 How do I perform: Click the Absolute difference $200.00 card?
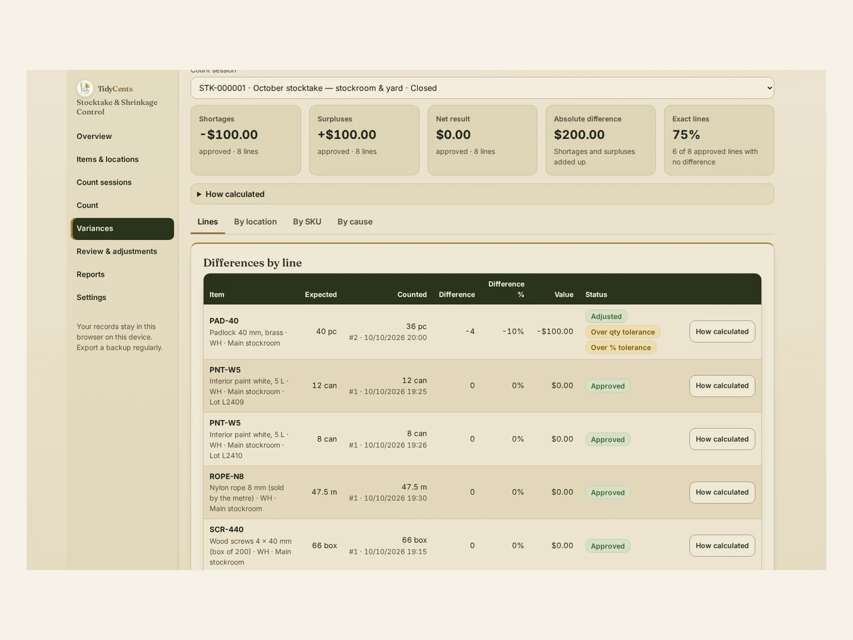pyautogui.click(x=600, y=140)
